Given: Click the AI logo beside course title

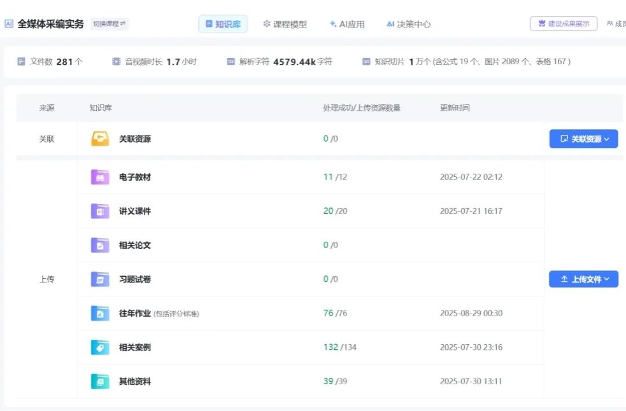Looking at the screenshot, I should pos(9,24).
